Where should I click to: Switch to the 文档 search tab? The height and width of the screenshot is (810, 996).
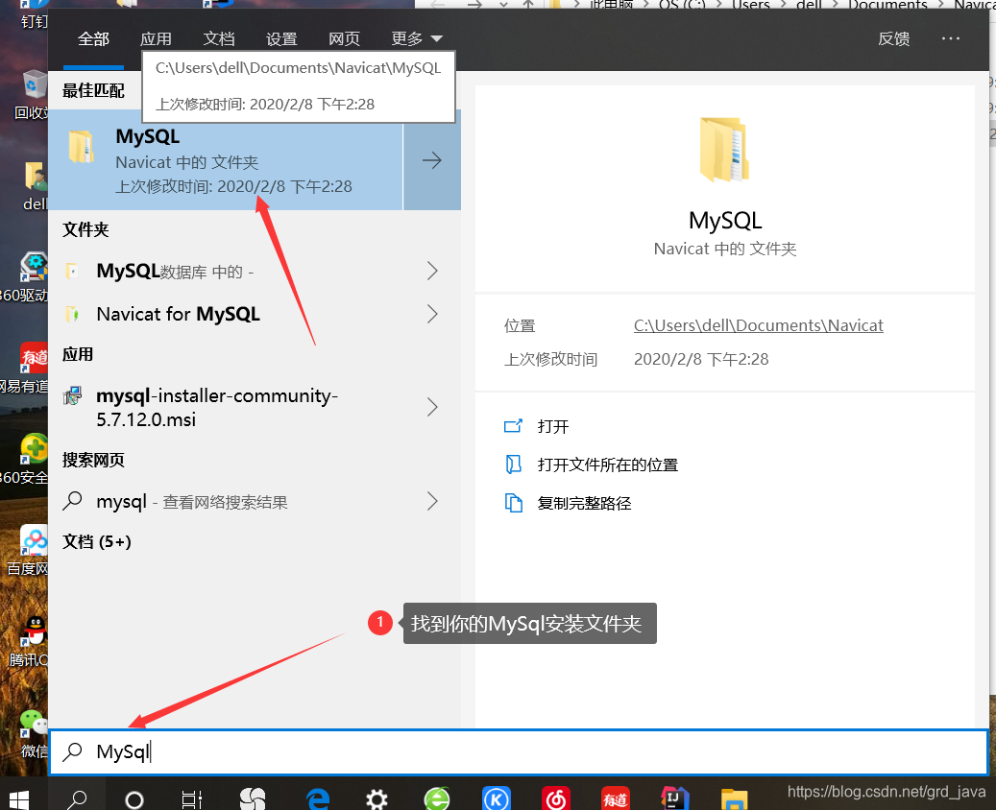click(x=219, y=39)
